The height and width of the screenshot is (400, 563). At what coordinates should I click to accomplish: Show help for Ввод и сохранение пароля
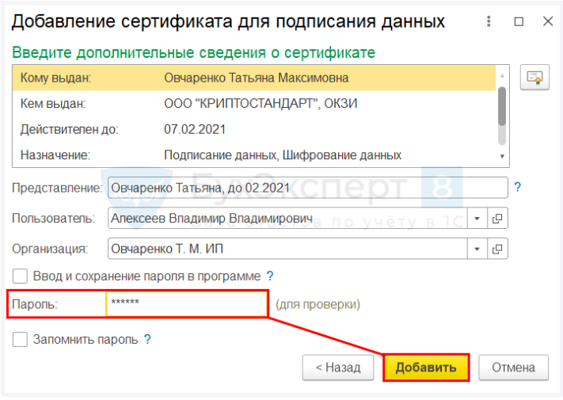click(x=270, y=276)
